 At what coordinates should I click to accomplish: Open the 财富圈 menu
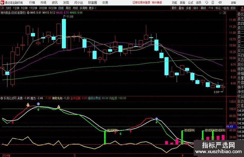click(x=92, y=3)
